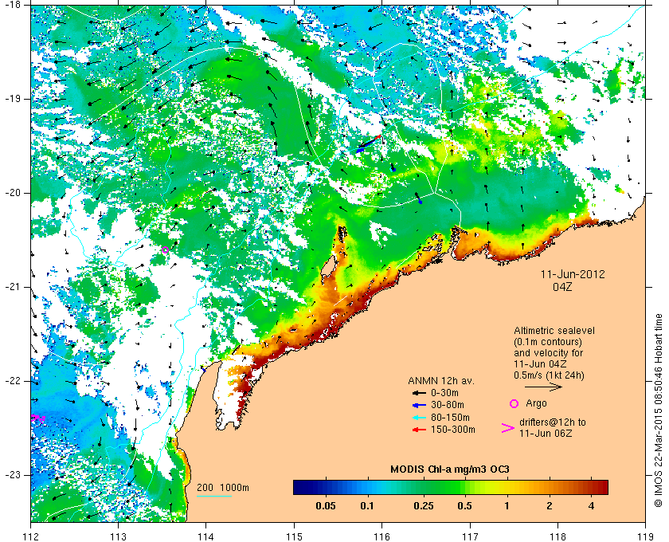This screenshot has width=669, height=542.
Task: Click the black 0-30m legend arrow
Action: click(x=419, y=393)
